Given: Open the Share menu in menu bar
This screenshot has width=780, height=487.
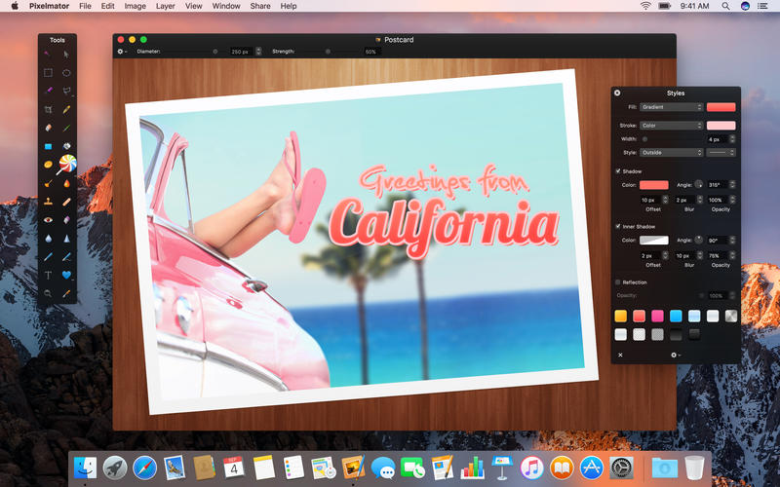Looking at the screenshot, I should (x=260, y=6).
